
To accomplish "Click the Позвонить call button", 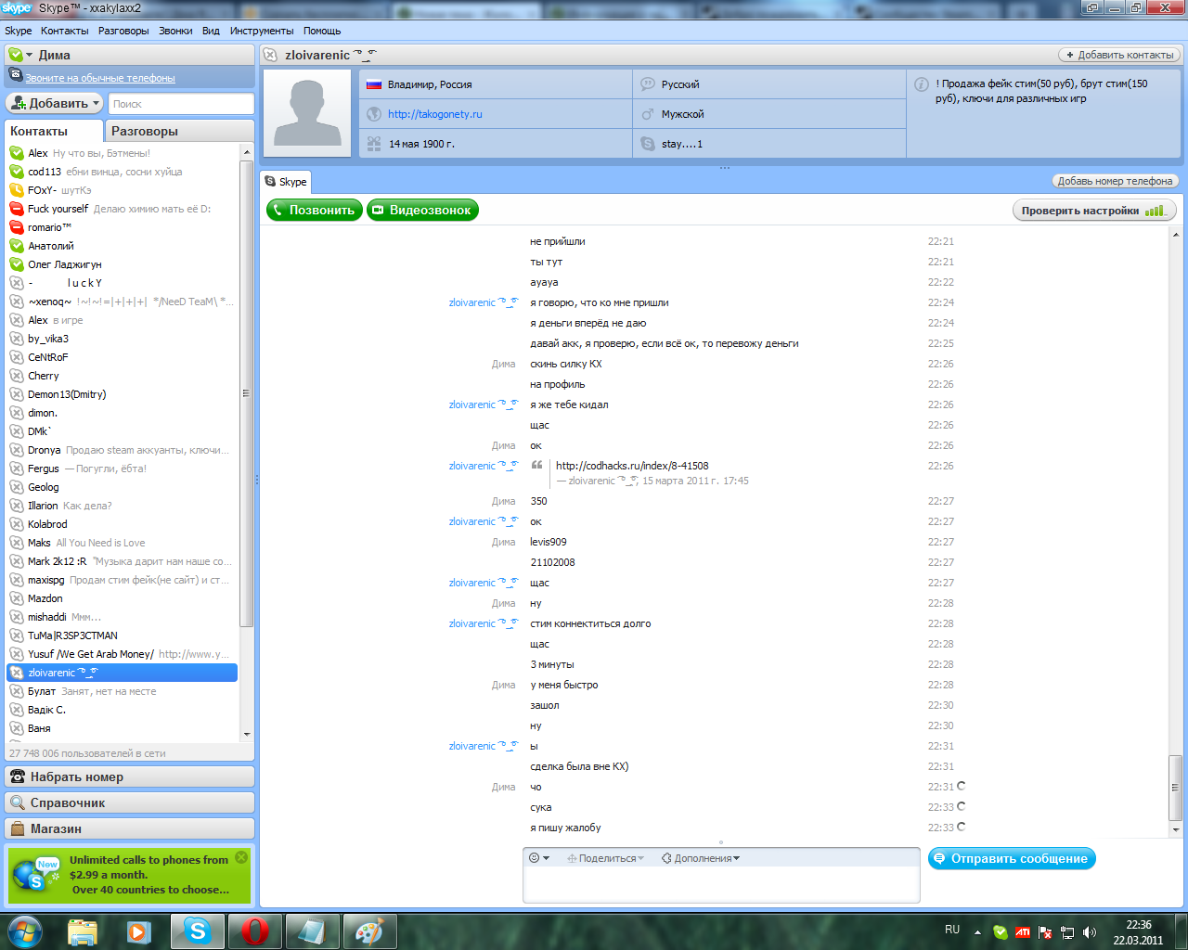I will (x=314, y=211).
